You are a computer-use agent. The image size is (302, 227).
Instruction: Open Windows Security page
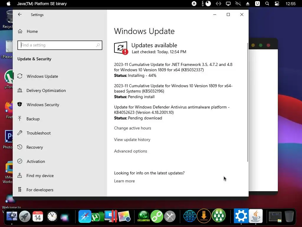click(x=43, y=105)
